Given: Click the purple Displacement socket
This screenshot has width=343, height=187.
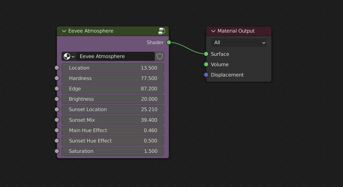Looking at the screenshot, I should pyautogui.click(x=206, y=75).
